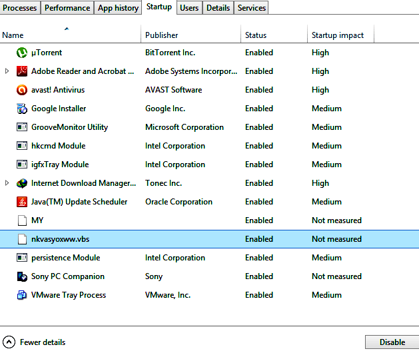Open the Services tab

click(x=251, y=8)
